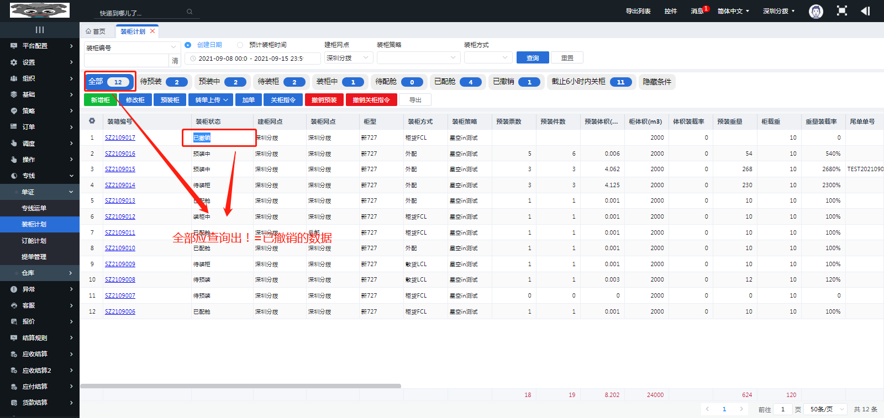
Task: Click the 结算规则 icon in sidebar
Action: pos(14,338)
